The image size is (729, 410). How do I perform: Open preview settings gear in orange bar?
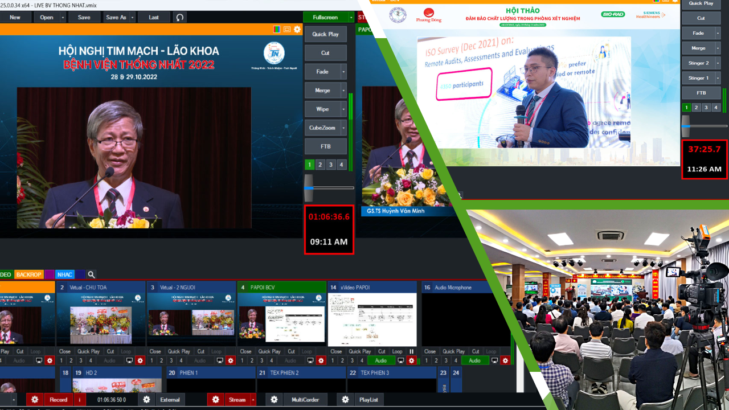coord(297,29)
